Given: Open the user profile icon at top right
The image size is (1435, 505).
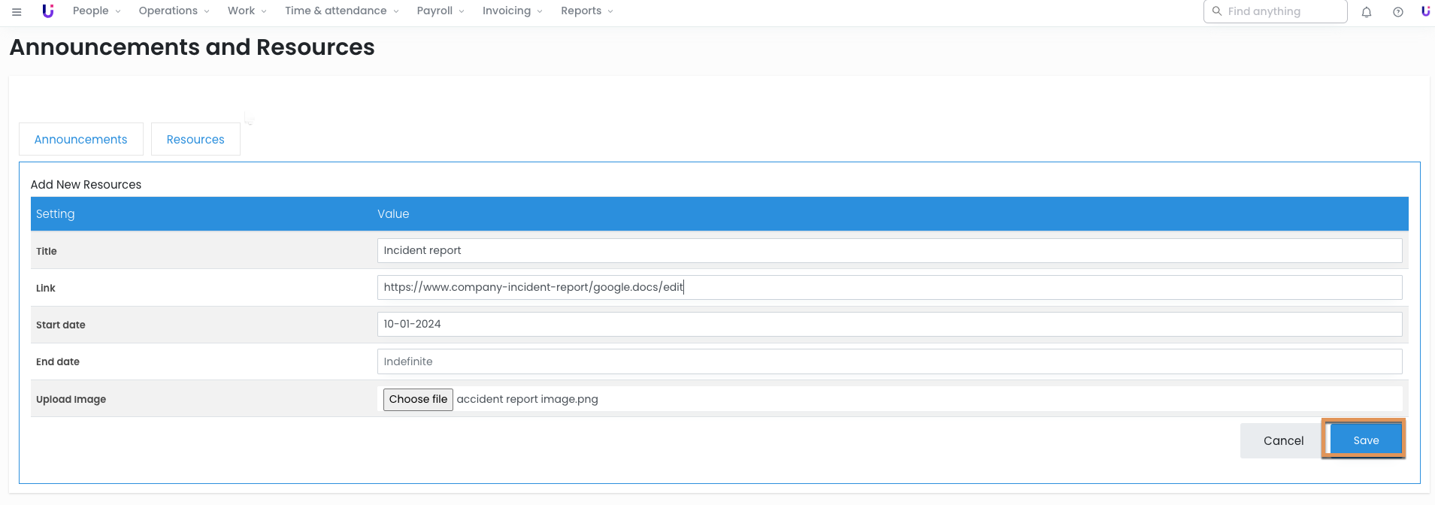Looking at the screenshot, I should pos(1425,11).
